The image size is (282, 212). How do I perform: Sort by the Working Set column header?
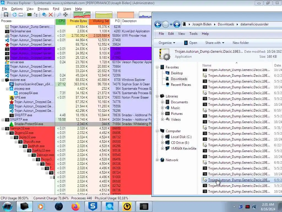click(99, 21)
